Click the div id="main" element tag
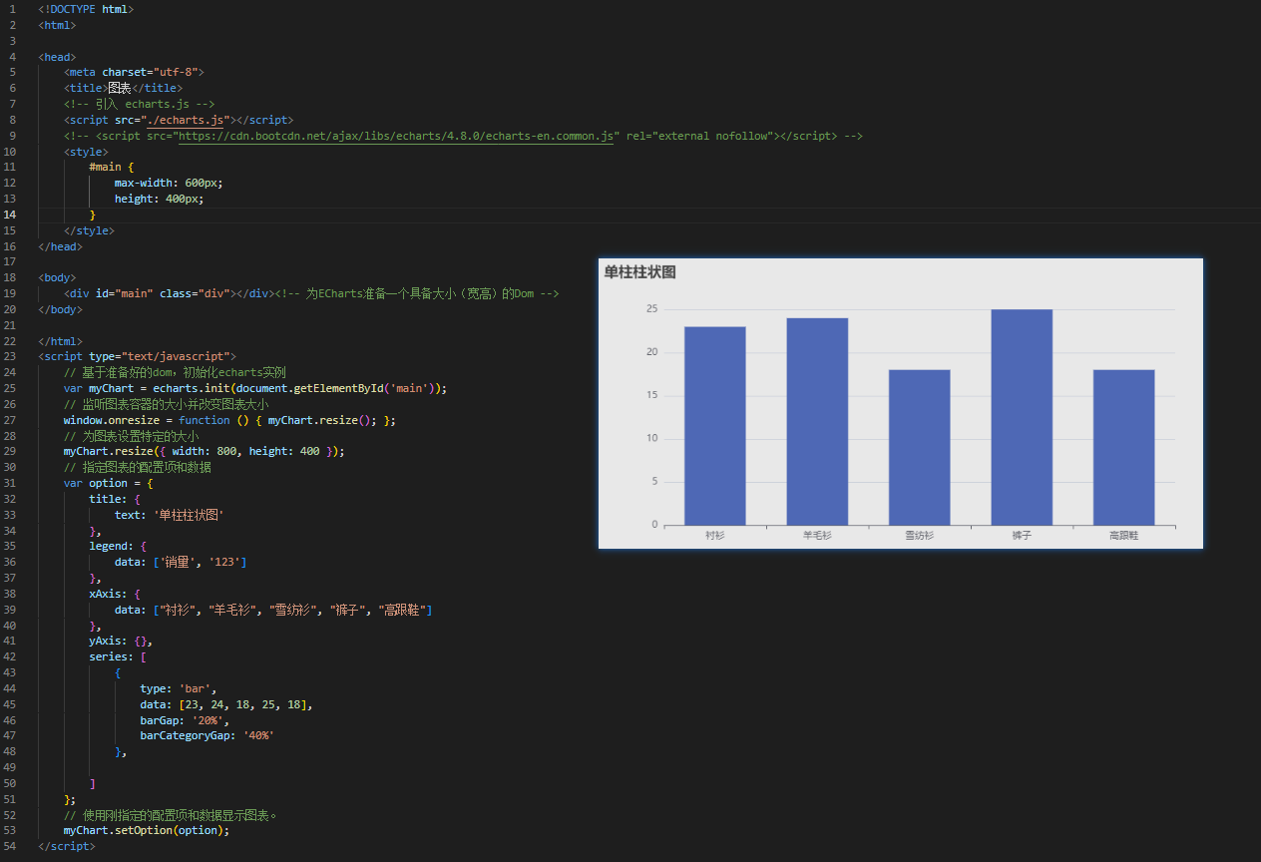 point(169,293)
